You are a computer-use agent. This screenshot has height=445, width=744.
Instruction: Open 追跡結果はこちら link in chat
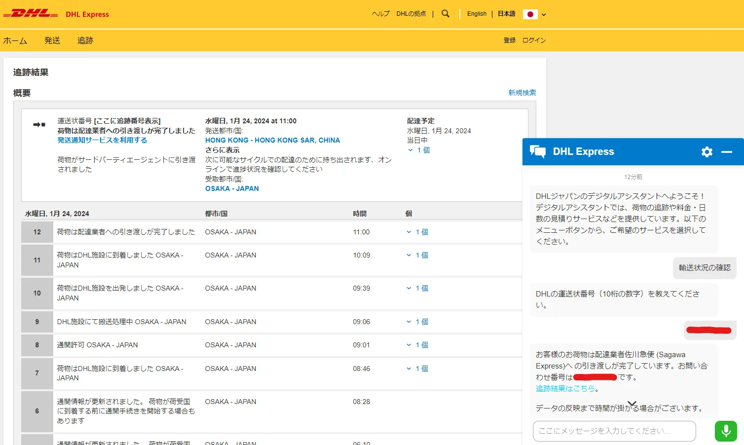click(565, 389)
